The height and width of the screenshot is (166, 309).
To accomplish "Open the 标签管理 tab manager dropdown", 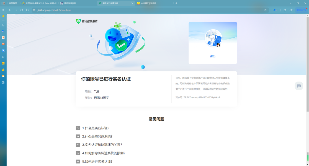I will pos(14,3).
